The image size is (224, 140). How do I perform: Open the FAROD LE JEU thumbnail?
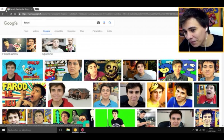coord(24,95)
